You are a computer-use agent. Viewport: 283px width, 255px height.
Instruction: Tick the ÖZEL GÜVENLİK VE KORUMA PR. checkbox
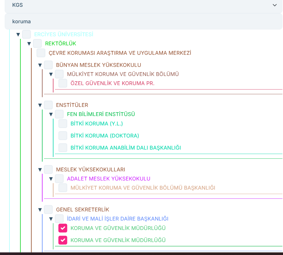[x=63, y=83]
